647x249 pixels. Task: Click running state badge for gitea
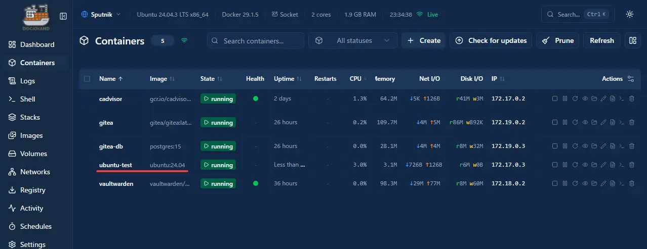tap(218, 123)
